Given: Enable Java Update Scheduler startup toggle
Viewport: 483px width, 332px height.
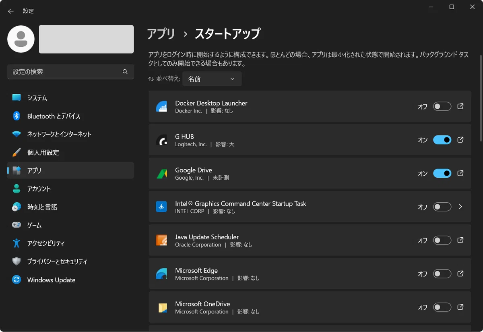Looking at the screenshot, I should (x=442, y=240).
